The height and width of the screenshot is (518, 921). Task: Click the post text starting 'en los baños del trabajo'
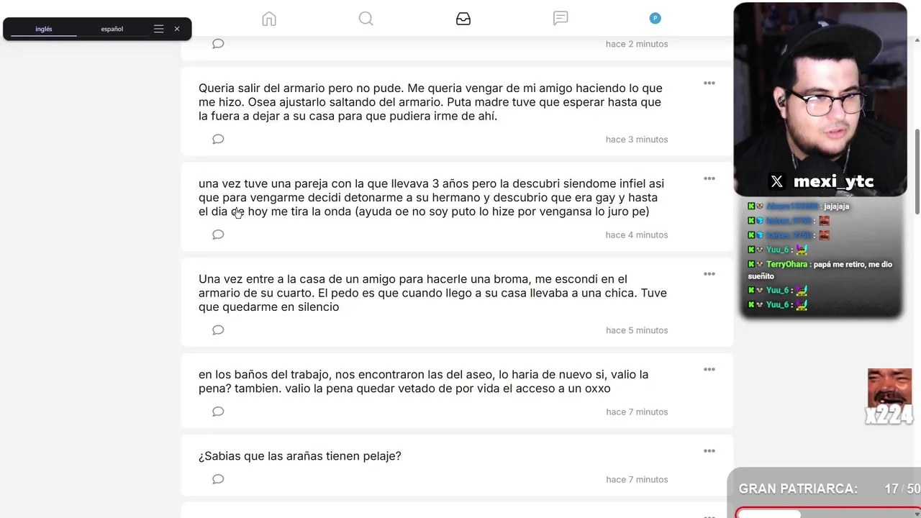click(424, 381)
